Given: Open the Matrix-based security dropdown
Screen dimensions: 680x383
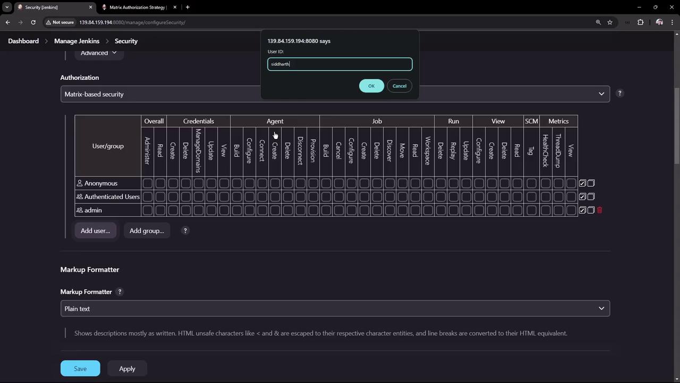Looking at the screenshot, I should click(335, 94).
